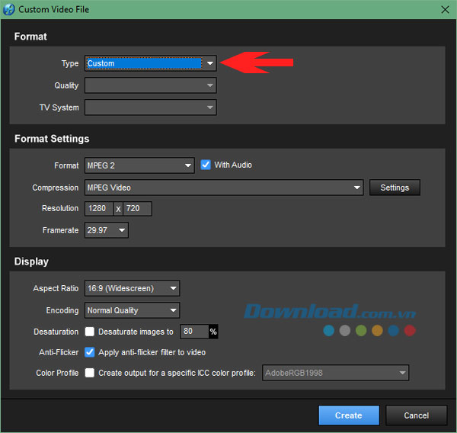The image size is (457, 433).
Task: Expand the Quality dropdown
Action: pyautogui.click(x=151, y=85)
